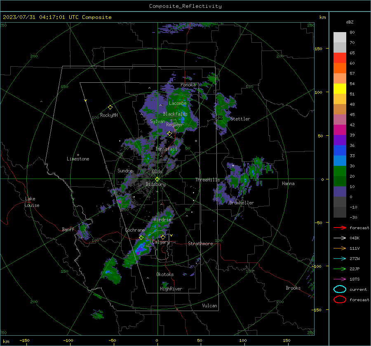The width and height of the screenshot is (371, 346).
Task: Select the 36 dBZ purple color swatch
Action: click(x=340, y=140)
